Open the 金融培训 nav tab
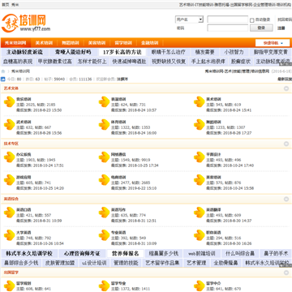292x292 pixels. (149, 43)
